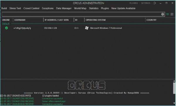This screenshot has width=176, height=106.
Task: Collapse the Default client group
Action: click(x=6, y=24)
